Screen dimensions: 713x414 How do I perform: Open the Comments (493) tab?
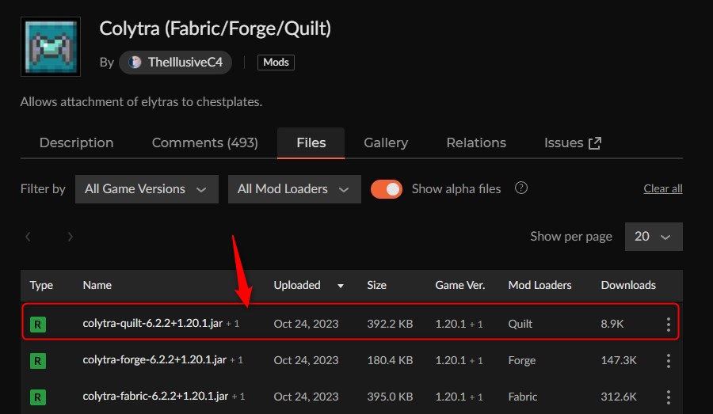click(204, 143)
